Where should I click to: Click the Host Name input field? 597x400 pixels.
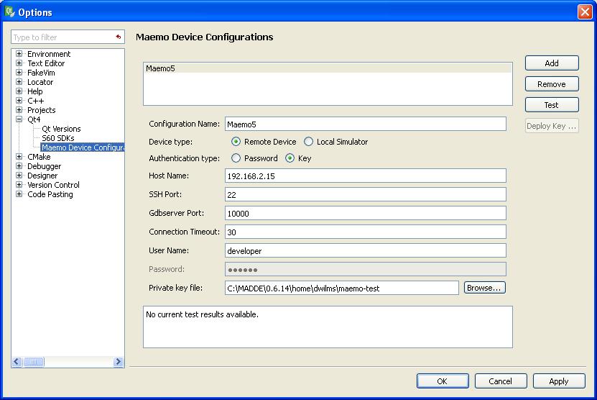[365, 176]
